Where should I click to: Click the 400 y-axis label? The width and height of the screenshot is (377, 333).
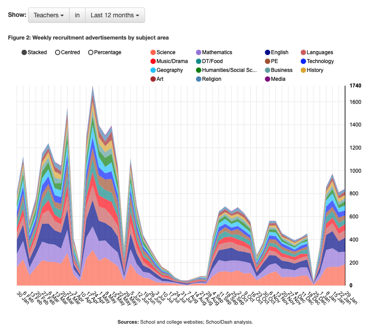point(353,240)
